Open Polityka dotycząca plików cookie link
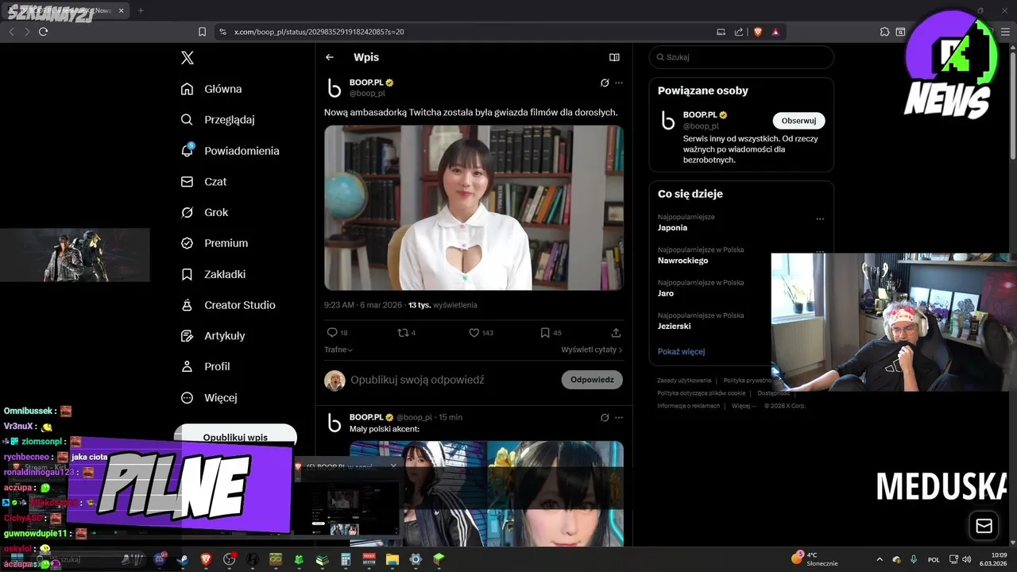Screen dimensions: 1017x572 (x=702, y=393)
